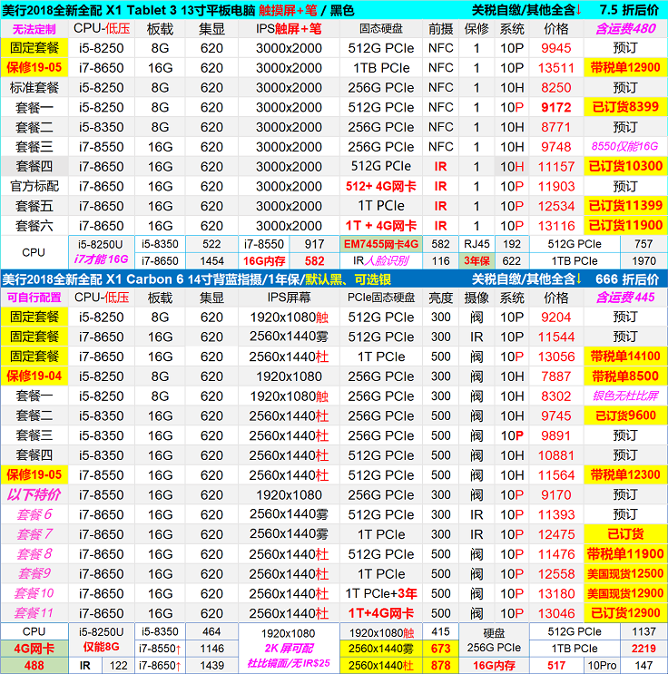Select the 银色无杜比屏 note cell
Screen dimensions: 668x674
pos(624,396)
